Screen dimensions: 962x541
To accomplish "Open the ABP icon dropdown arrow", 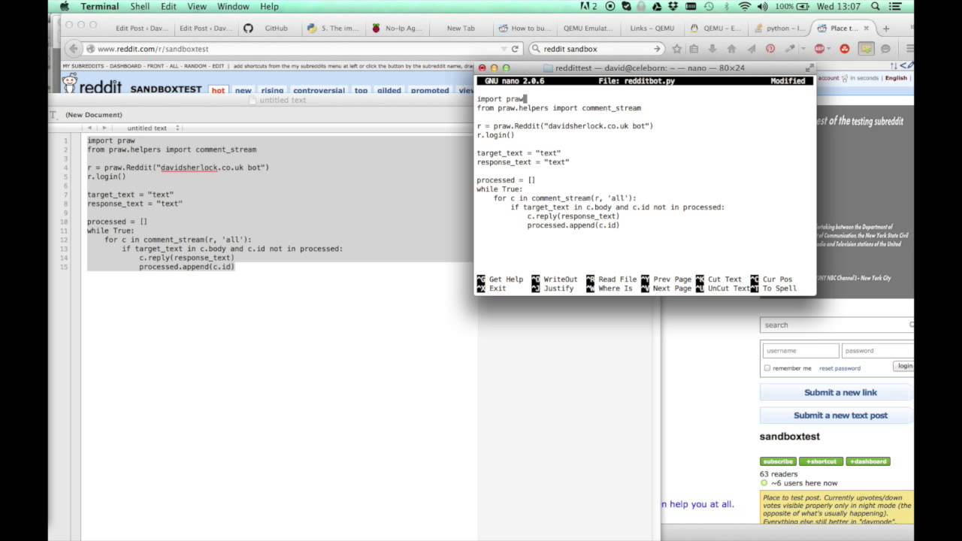I will coord(829,49).
